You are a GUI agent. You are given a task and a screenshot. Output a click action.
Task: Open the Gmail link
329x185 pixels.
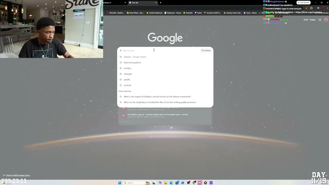tap(306, 20)
